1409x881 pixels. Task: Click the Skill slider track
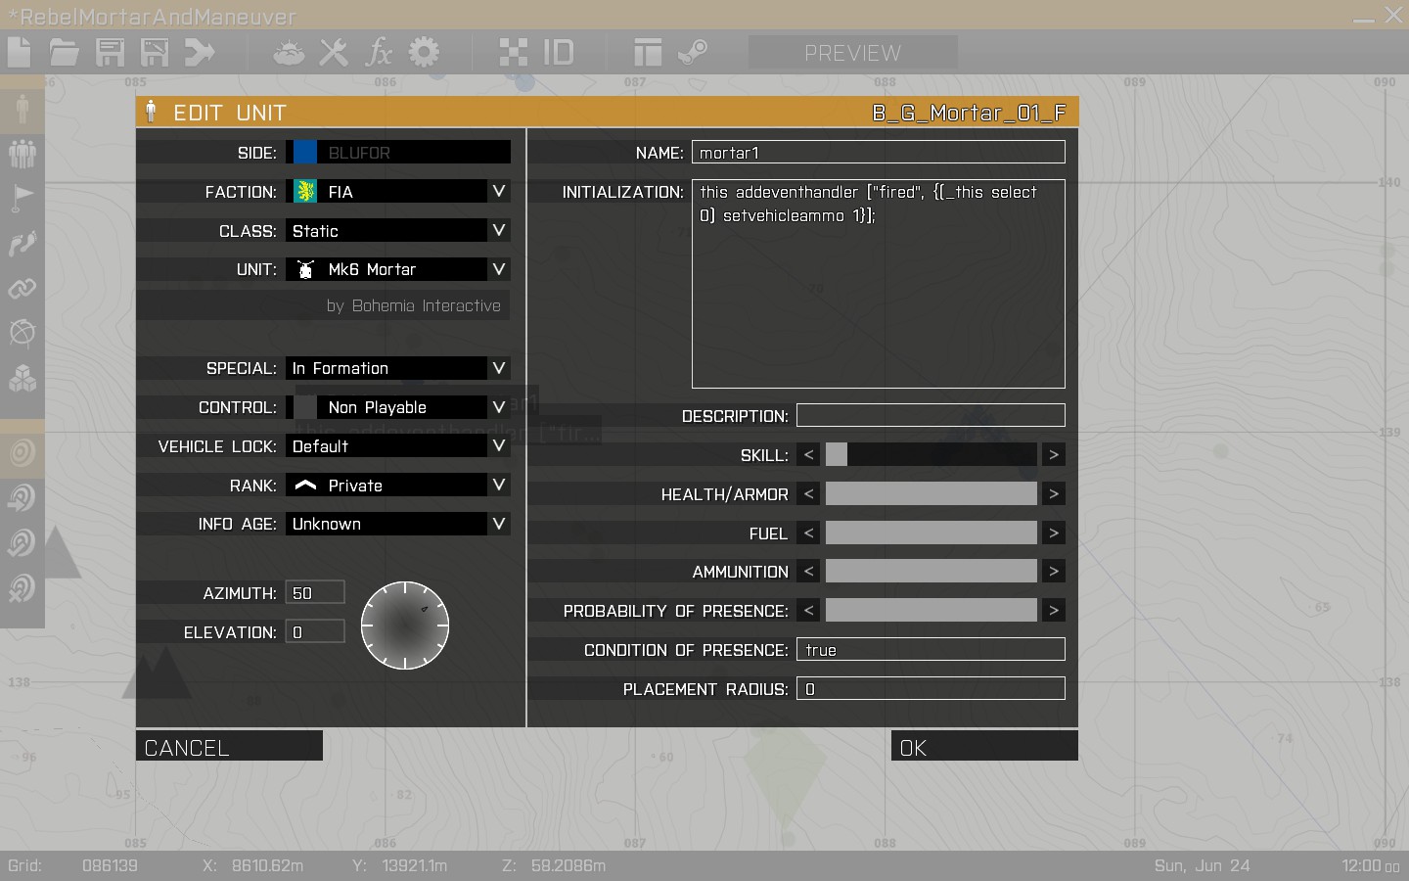931,454
